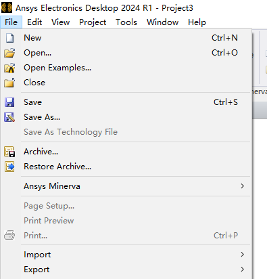Choose New from the File menu
The height and width of the screenshot is (279, 267).
[x=126, y=38]
